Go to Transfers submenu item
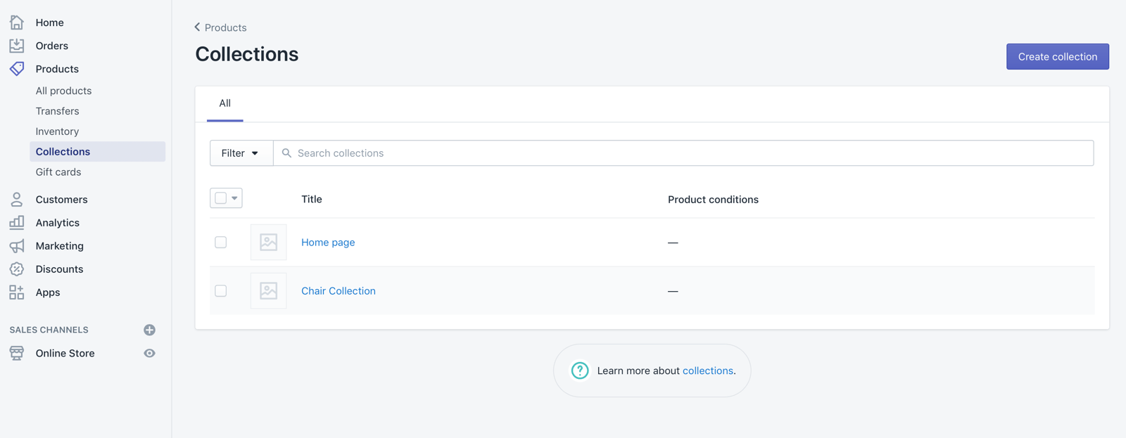This screenshot has width=1126, height=438. (58, 111)
